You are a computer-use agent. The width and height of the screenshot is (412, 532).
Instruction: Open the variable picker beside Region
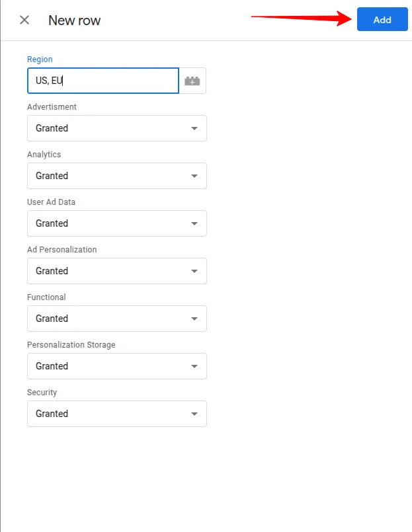click(x=192, y=81)
